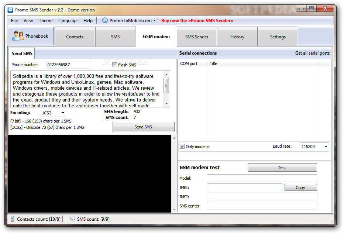Click the Title column header

pyautogui.click(x=263, y=63)
